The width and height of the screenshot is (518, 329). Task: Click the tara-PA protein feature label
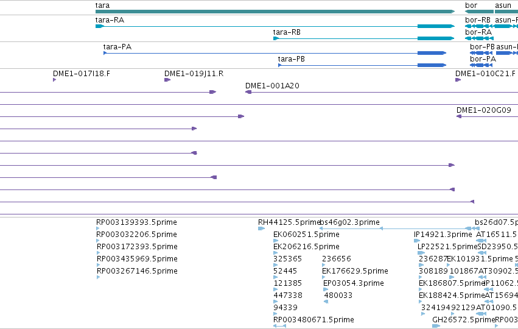click(x=117, y=47)
